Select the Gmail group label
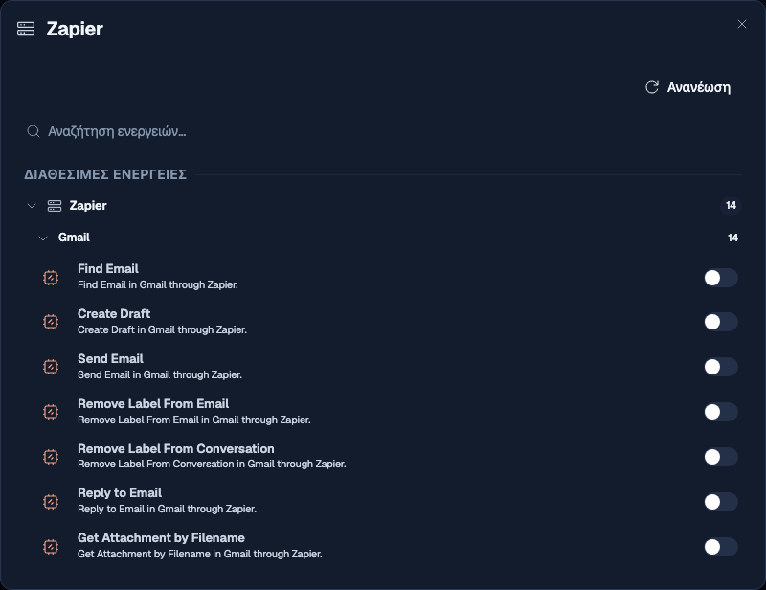This screenshot has width=766, height=590. pos(74,238)
